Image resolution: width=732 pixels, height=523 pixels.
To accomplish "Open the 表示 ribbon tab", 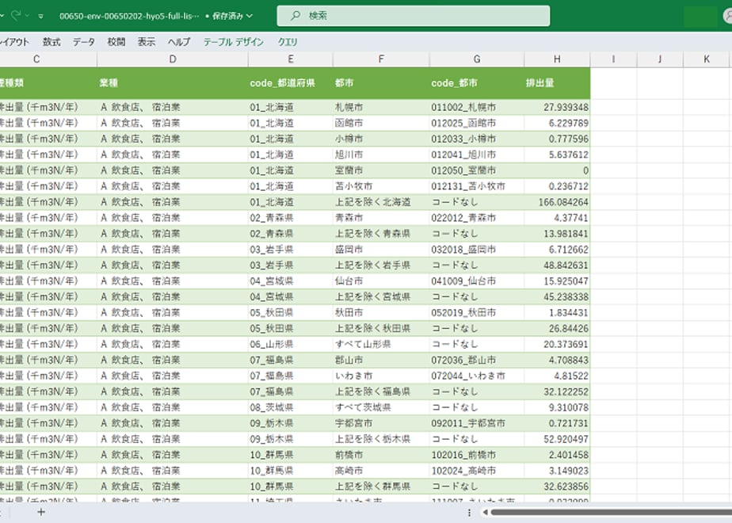I will (146, 42).
